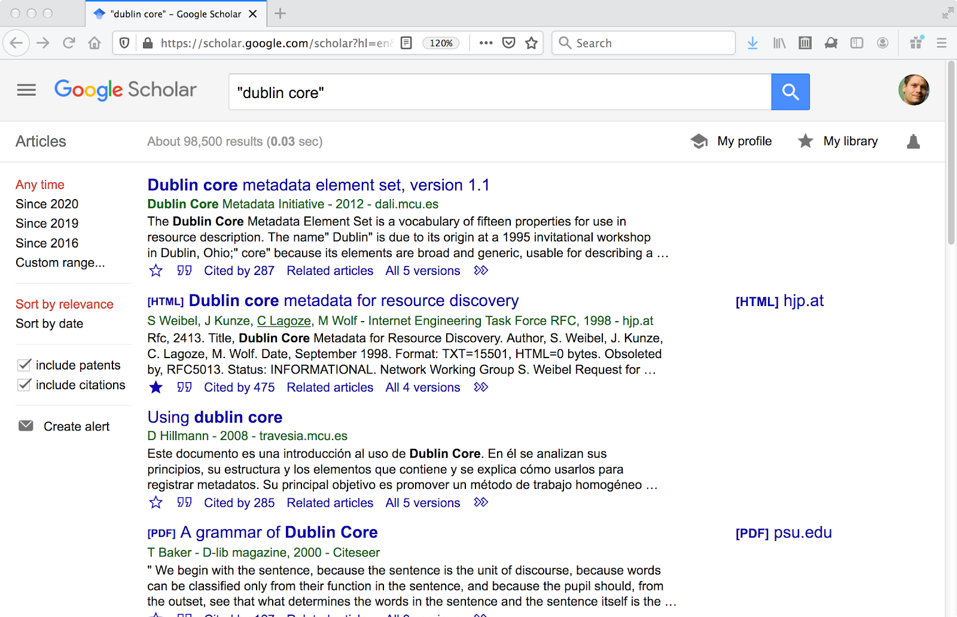This screenshot has width=957, height=617.
Task: Toggle the include patents checkbox
Action: [24, 365]
